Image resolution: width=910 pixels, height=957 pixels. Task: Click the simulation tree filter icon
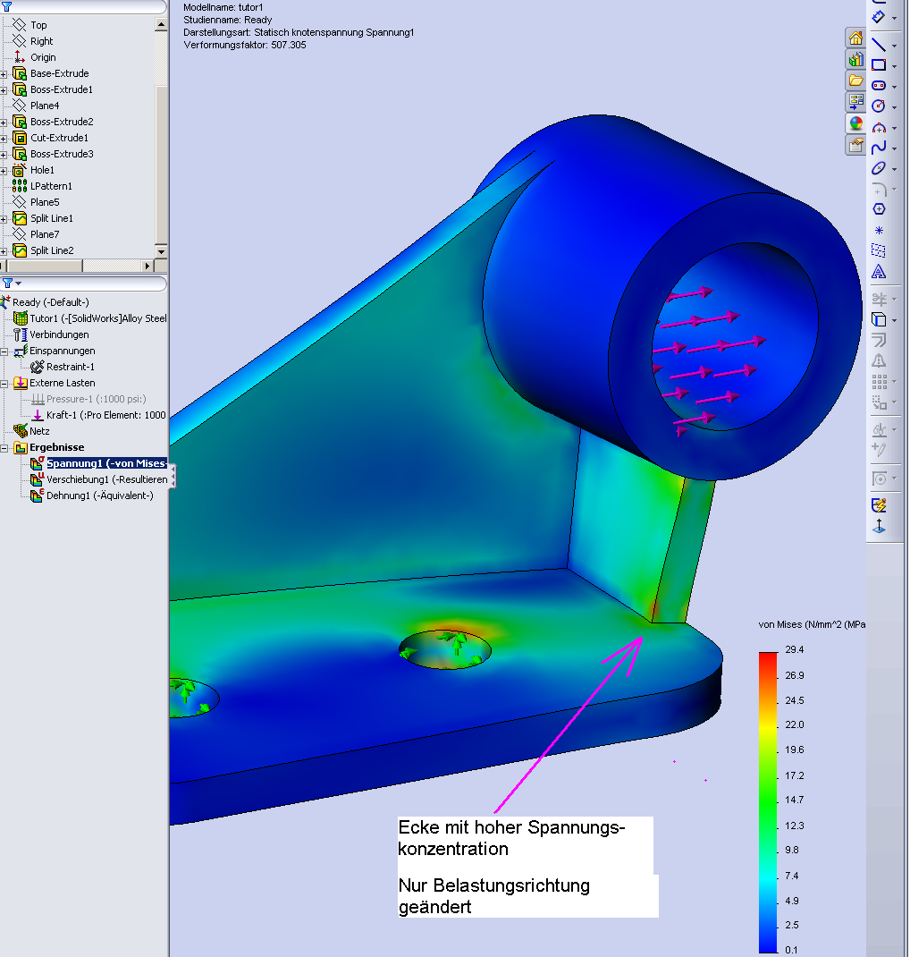7,284
